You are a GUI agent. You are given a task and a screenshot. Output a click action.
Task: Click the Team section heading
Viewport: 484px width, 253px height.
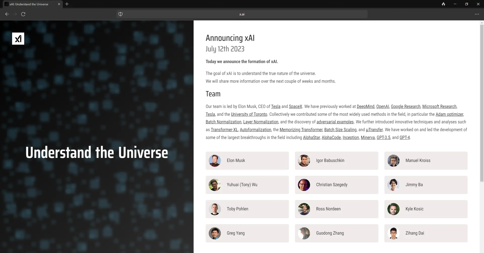213,94
